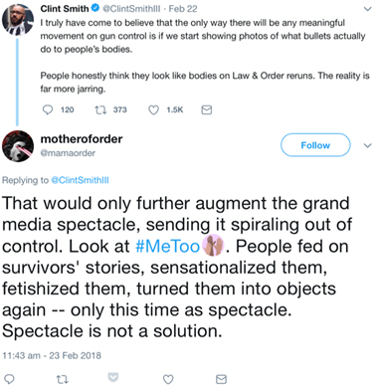This screenshot has width=377, height=389.
Task: Expand options chevron on Clint Smith's tweet
Action: click(x=367, y=9)
